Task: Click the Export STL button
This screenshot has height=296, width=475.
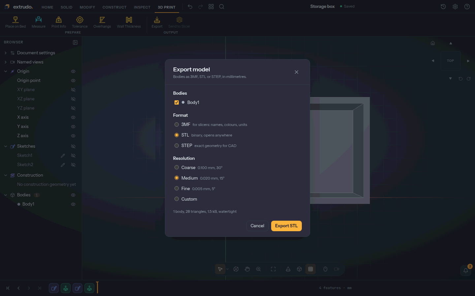Action: (286, 226)
